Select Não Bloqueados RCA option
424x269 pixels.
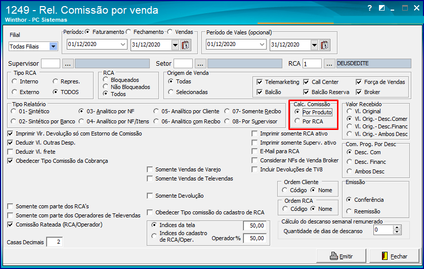pos(106,87)
